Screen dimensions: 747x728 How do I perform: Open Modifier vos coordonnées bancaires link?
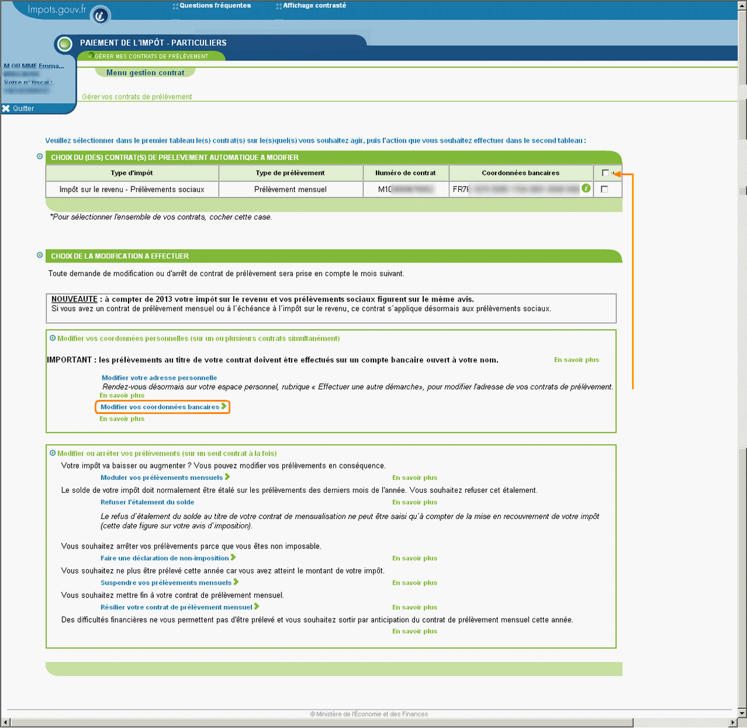click(160, 407)
